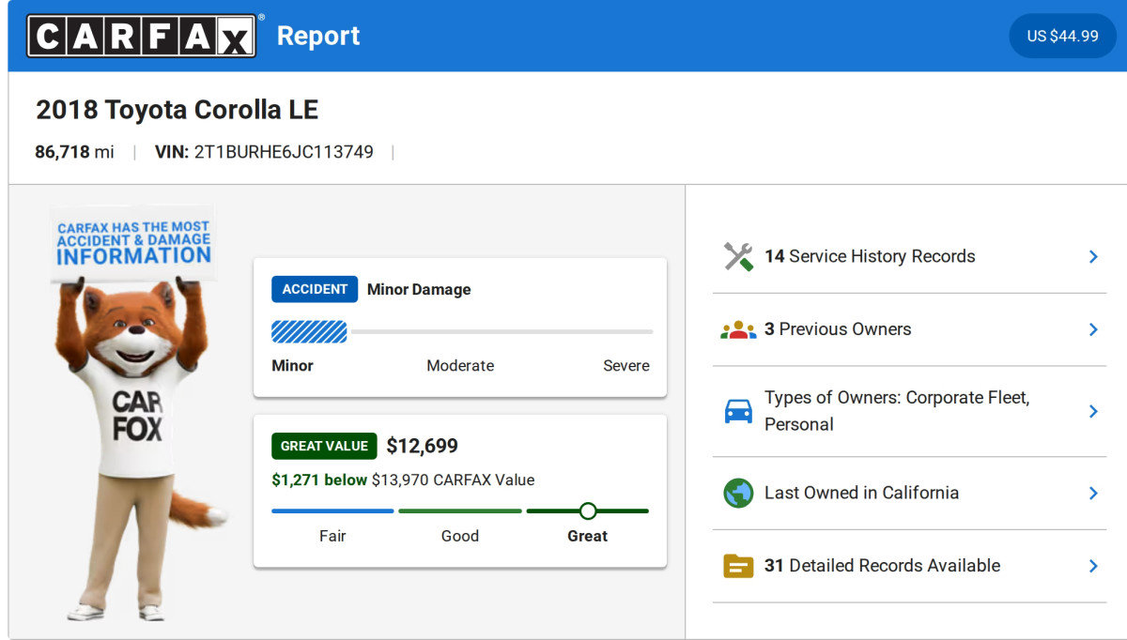Expand Service History Records chevron
The width and height of the screenshot is (1127, 640).
click(1093, 256)
